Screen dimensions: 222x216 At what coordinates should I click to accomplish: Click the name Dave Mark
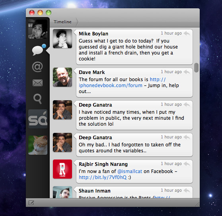tap(92, 72)
